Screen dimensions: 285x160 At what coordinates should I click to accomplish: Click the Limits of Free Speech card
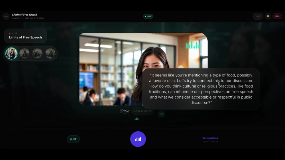tap(25, 36)
